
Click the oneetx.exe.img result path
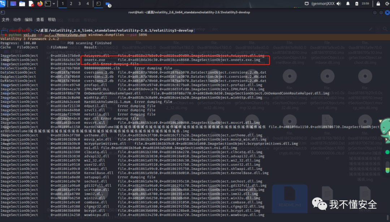pos(189,60)
